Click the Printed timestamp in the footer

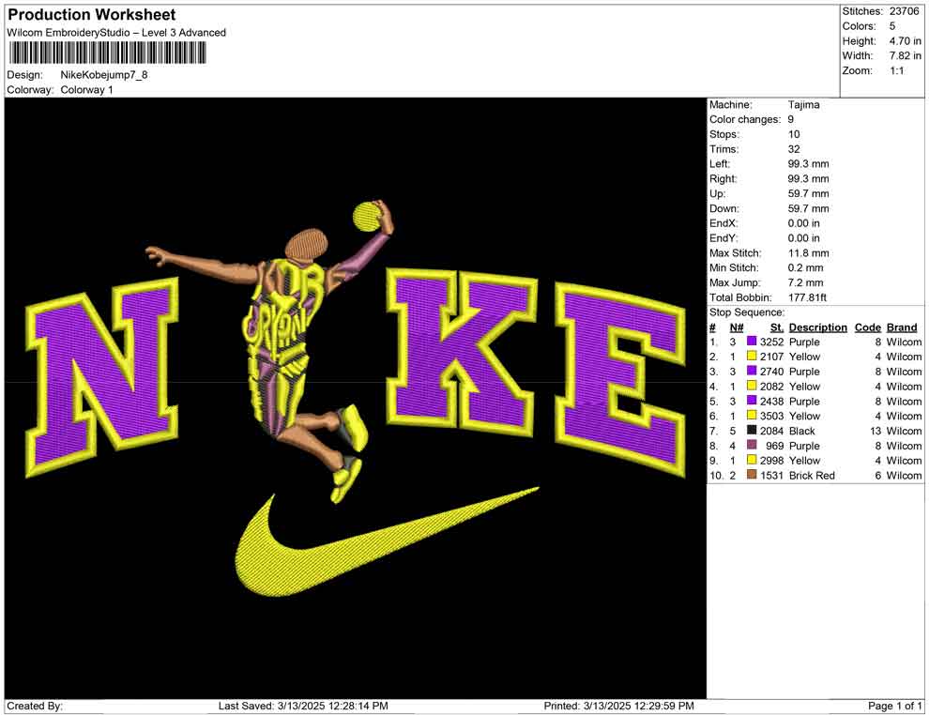coord(618,706)
